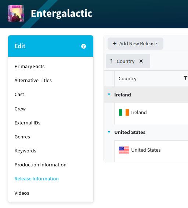
Task: Click the Country group chip label
Action: point(126,61)
